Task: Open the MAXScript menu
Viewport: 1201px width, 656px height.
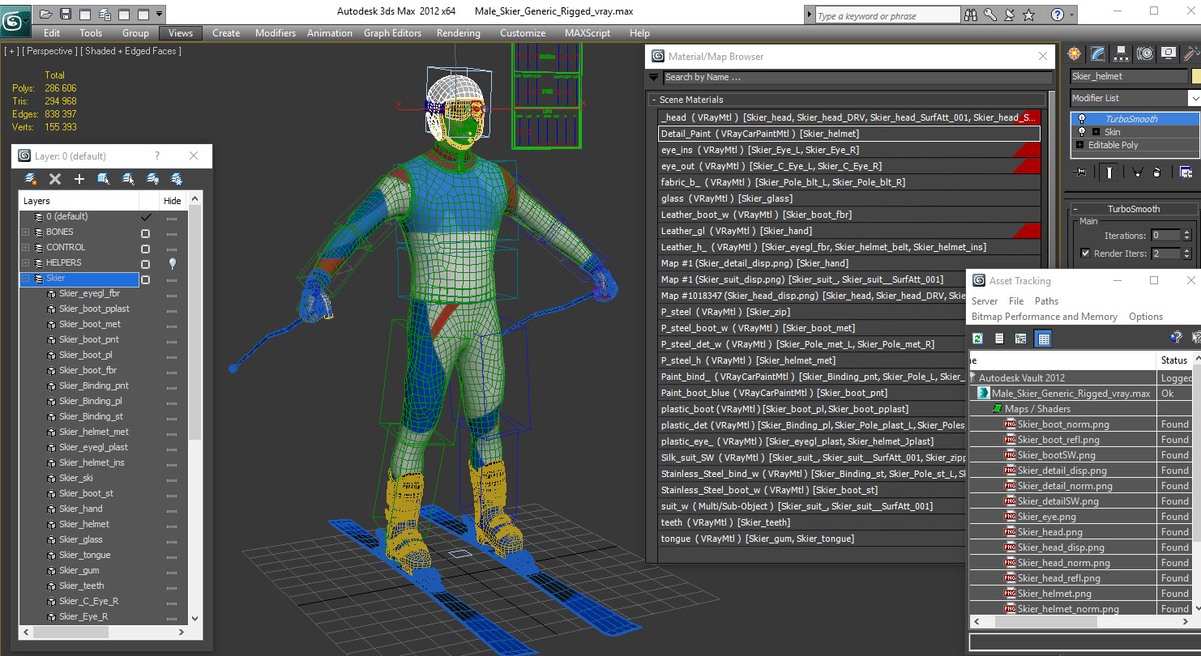Action: click(x=588, y=33)
